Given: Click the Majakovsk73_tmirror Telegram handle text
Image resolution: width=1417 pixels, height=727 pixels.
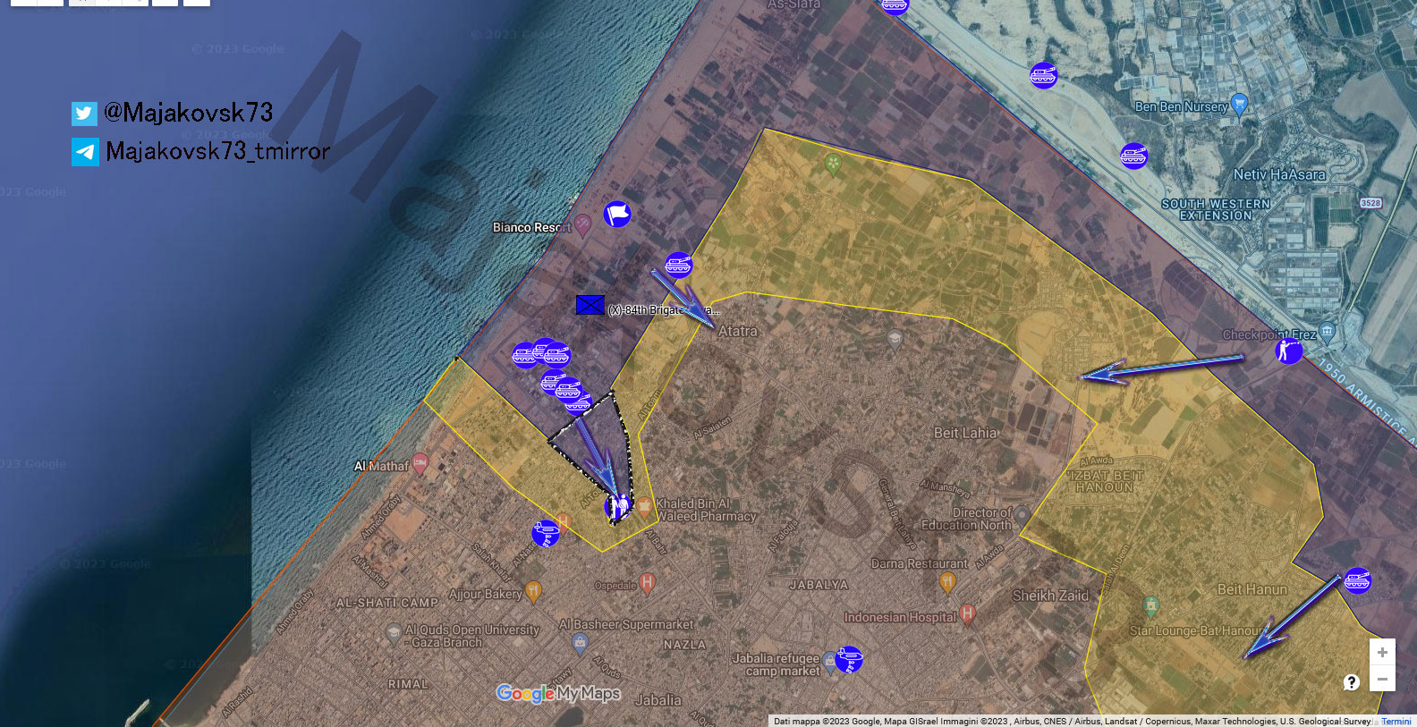Looking at the screenshot, I should [x=218, y=151].
